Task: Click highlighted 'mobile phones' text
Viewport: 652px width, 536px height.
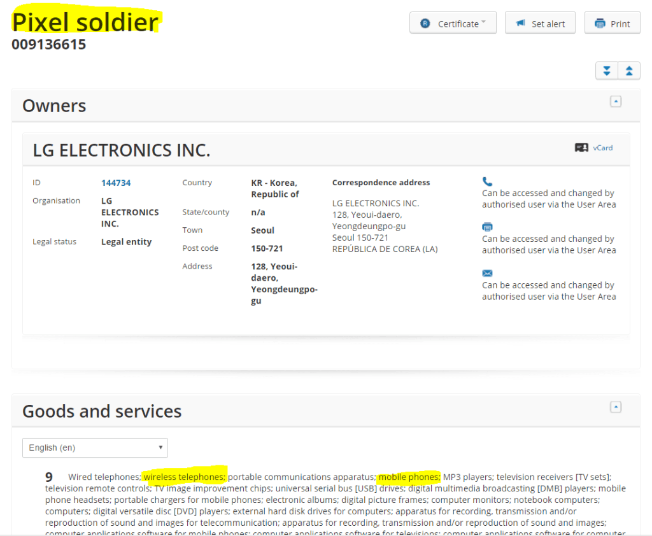Action: pos(409,477)
